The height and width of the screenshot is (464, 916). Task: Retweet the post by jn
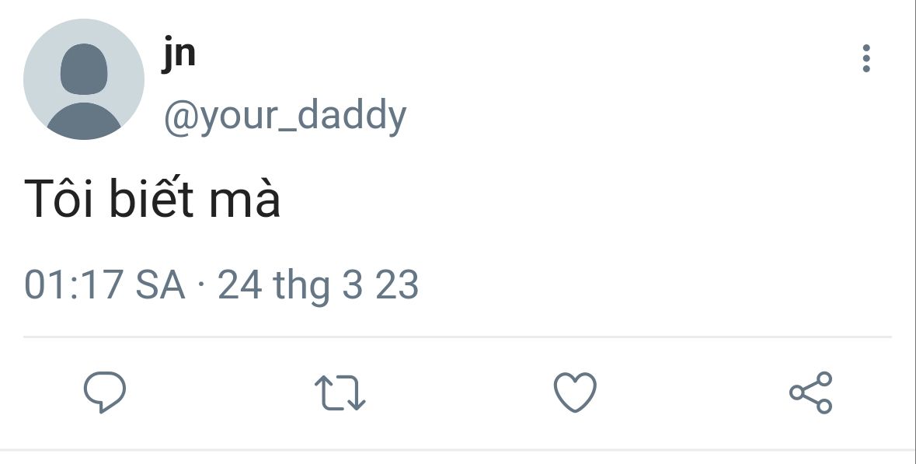340,392
